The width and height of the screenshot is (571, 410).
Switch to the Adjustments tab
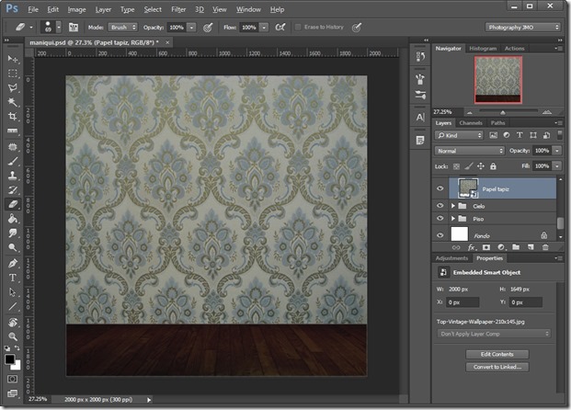point(451,258)
